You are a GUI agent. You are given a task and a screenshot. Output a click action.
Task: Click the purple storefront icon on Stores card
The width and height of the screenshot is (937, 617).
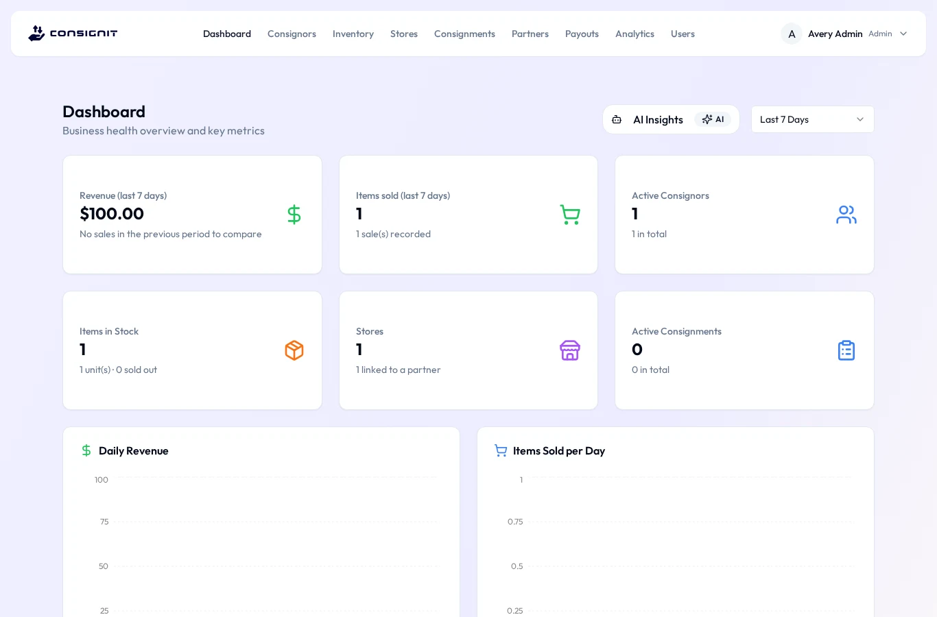(570, 350)
